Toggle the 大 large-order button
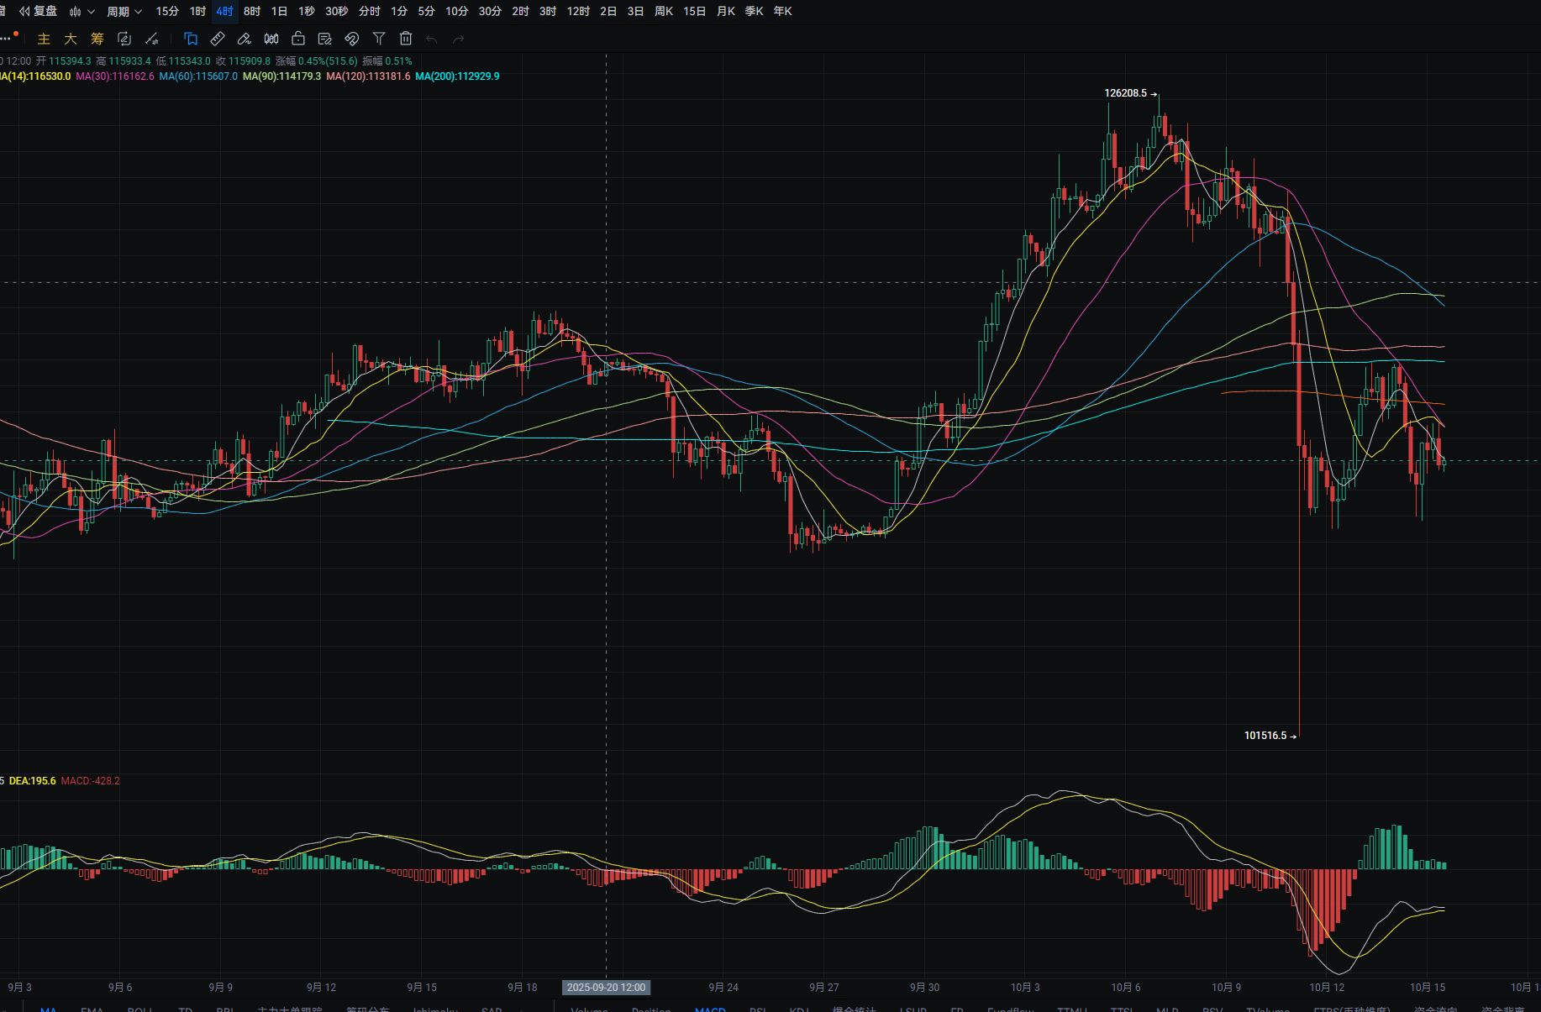This screenshot has height=1012, width=1541. pos(71,39)
